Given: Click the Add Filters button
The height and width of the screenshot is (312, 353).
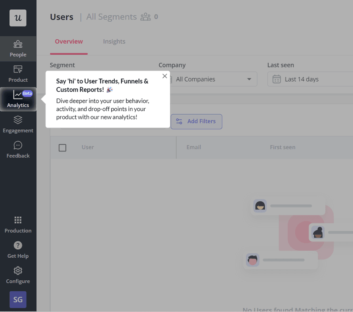Looking at the screenshot, I should [196, 121].
